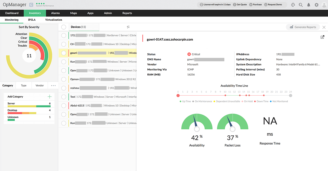Select the gowri device row checkbox

(64, 53)
